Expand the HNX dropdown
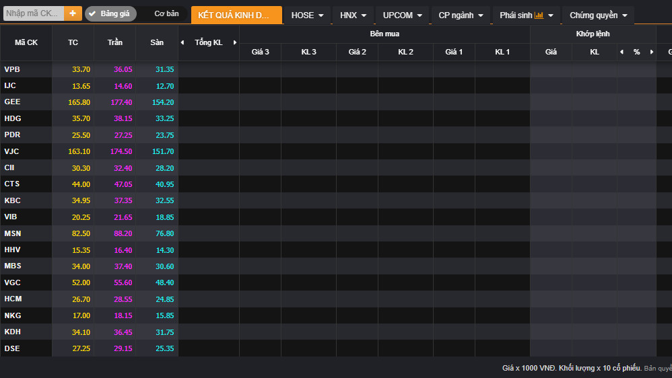Screen dimensions: 672x378 tap(354, 15)
